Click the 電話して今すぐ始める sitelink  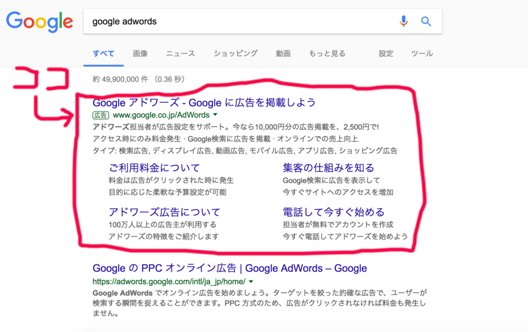(334, 212)
